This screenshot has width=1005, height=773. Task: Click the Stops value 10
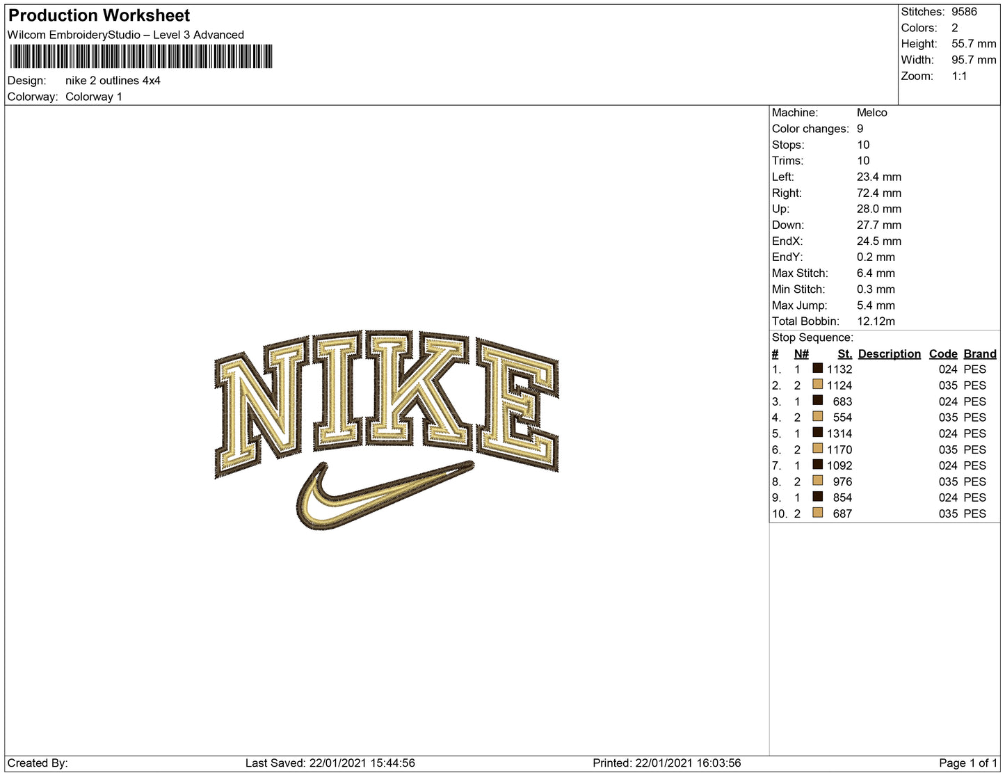(x=863, y=145)
